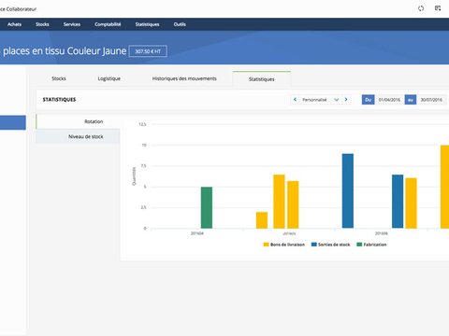This screenshot has height=336, width=449.
Task: Edit the end date field 30/07/2016
Action: (x=431, y=100)
